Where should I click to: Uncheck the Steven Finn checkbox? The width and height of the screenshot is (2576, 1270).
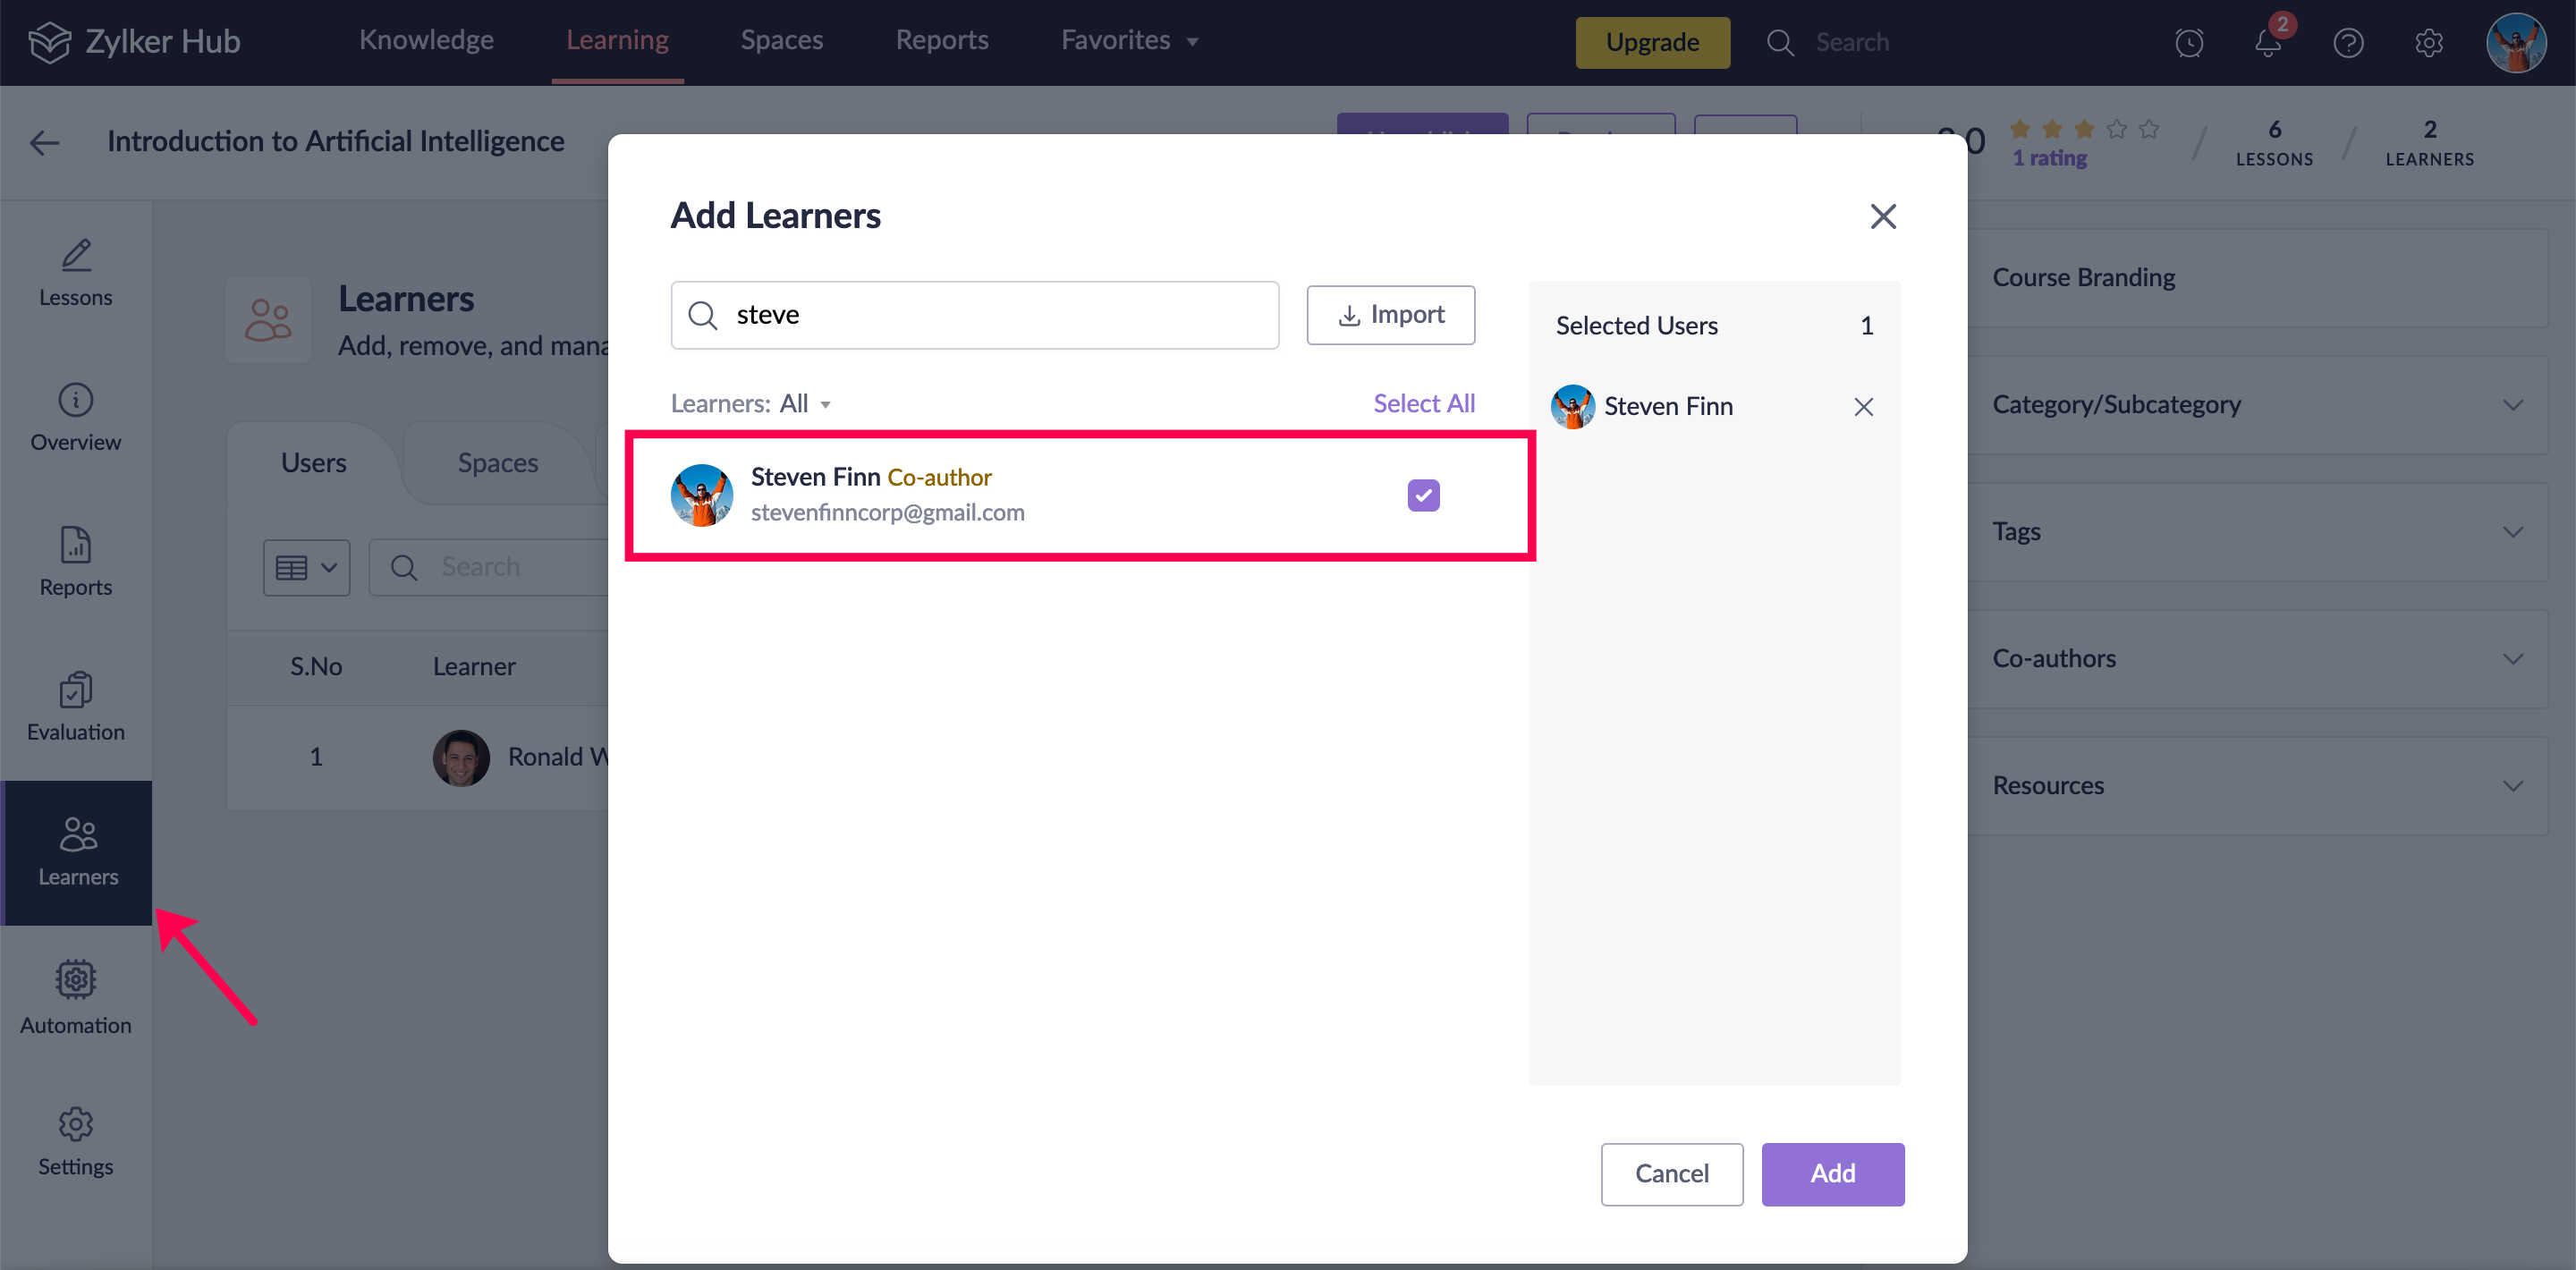pos(1423,495)
